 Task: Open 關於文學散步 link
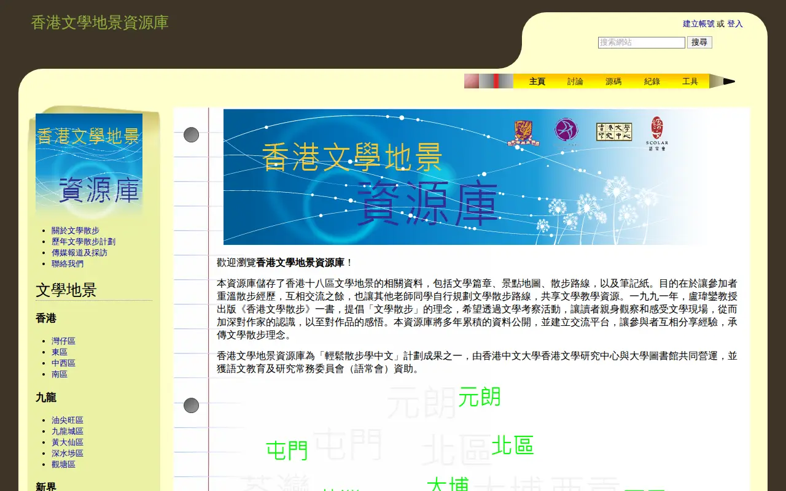coord(76,231)
